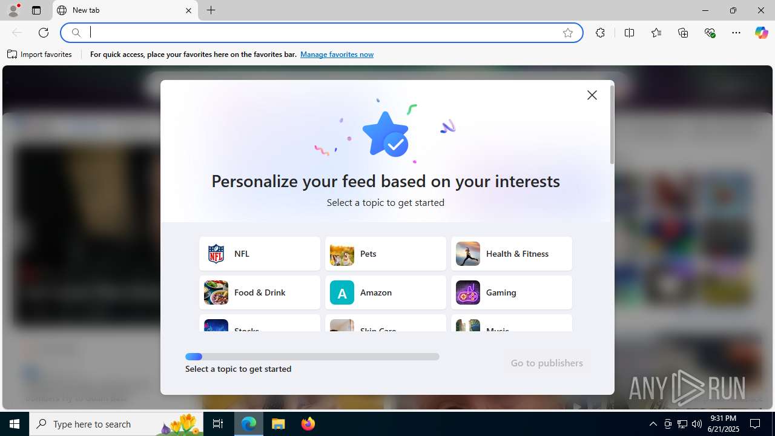Open the Collections icon
The width and height of the screenshot is (775, 436).
coord(683,33)
